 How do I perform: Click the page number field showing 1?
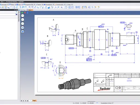point(30,101)
